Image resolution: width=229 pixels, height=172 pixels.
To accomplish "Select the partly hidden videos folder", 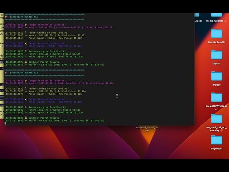I will coord(198,18).
